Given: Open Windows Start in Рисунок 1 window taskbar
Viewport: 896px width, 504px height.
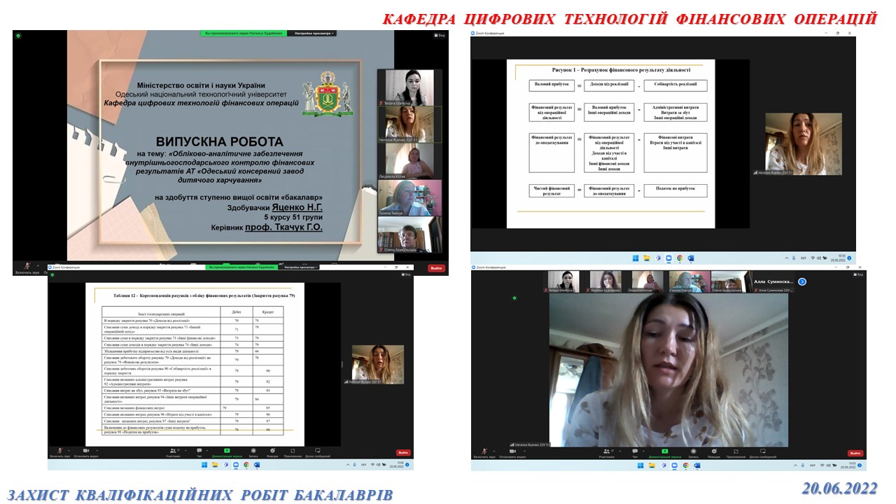Looking at the screenshot, I should 636,258.
